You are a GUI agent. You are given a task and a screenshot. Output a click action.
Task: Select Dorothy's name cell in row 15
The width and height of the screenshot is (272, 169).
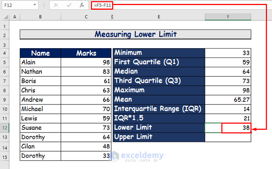click(x=40, y=156)
